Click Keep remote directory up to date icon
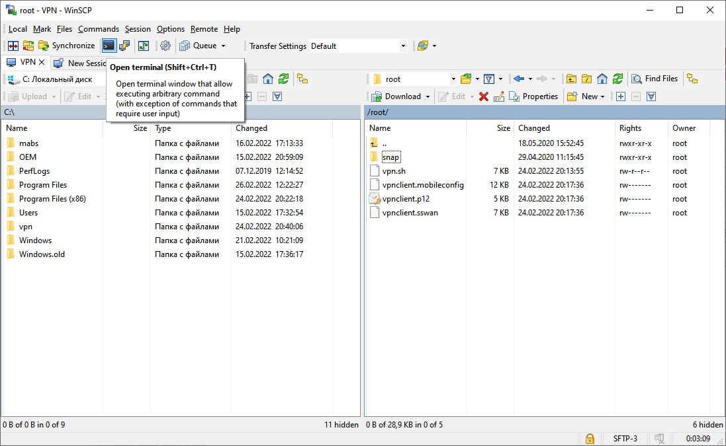 [144, 46]
